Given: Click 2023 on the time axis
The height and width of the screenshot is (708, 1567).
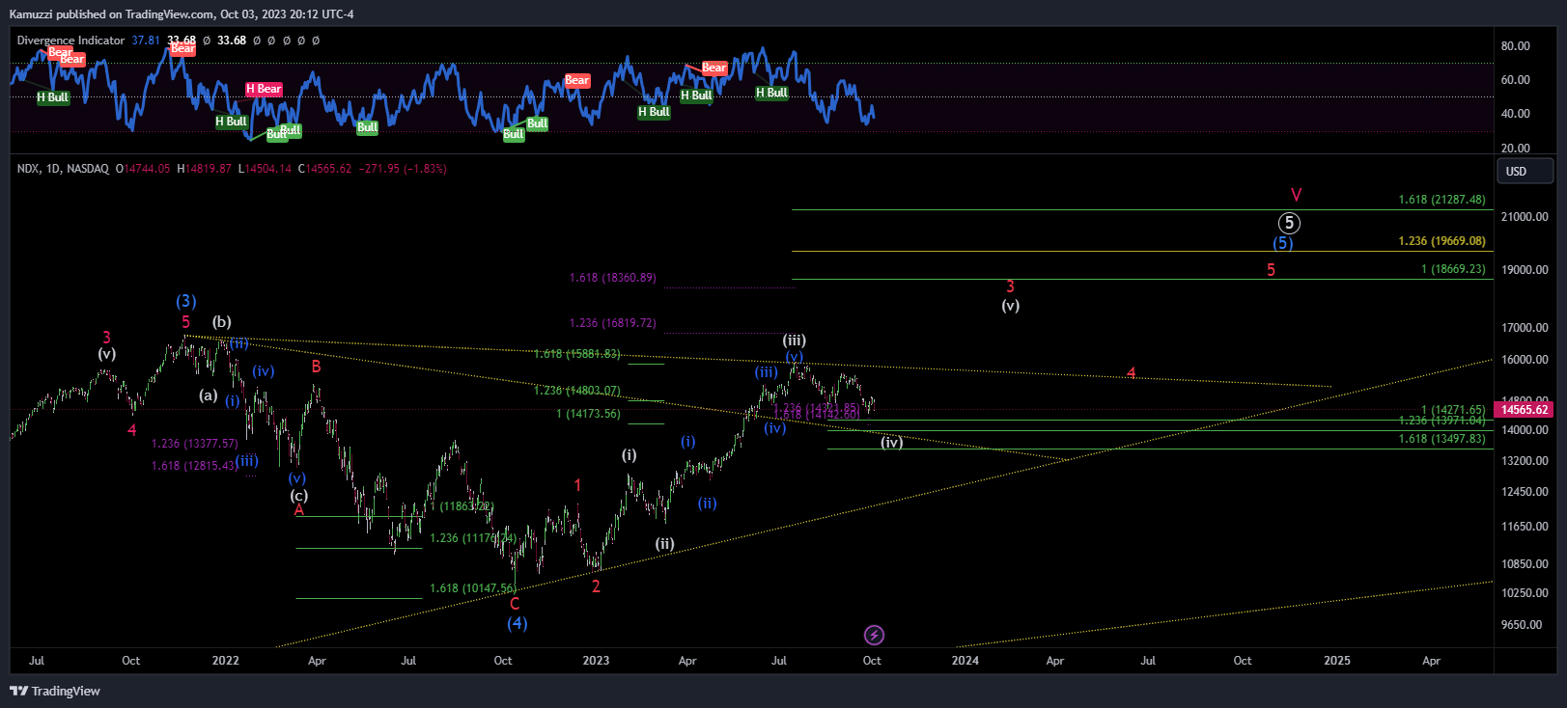Looking at the screenshot, I should [596, 661].
